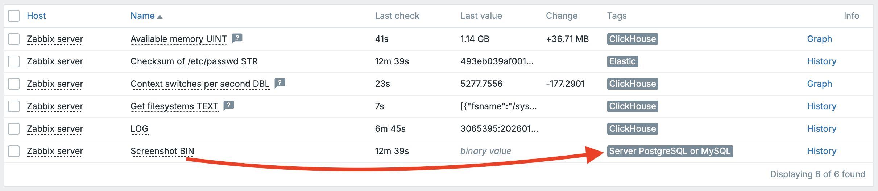Click ClickHouse tag on Available memory row

632,39
